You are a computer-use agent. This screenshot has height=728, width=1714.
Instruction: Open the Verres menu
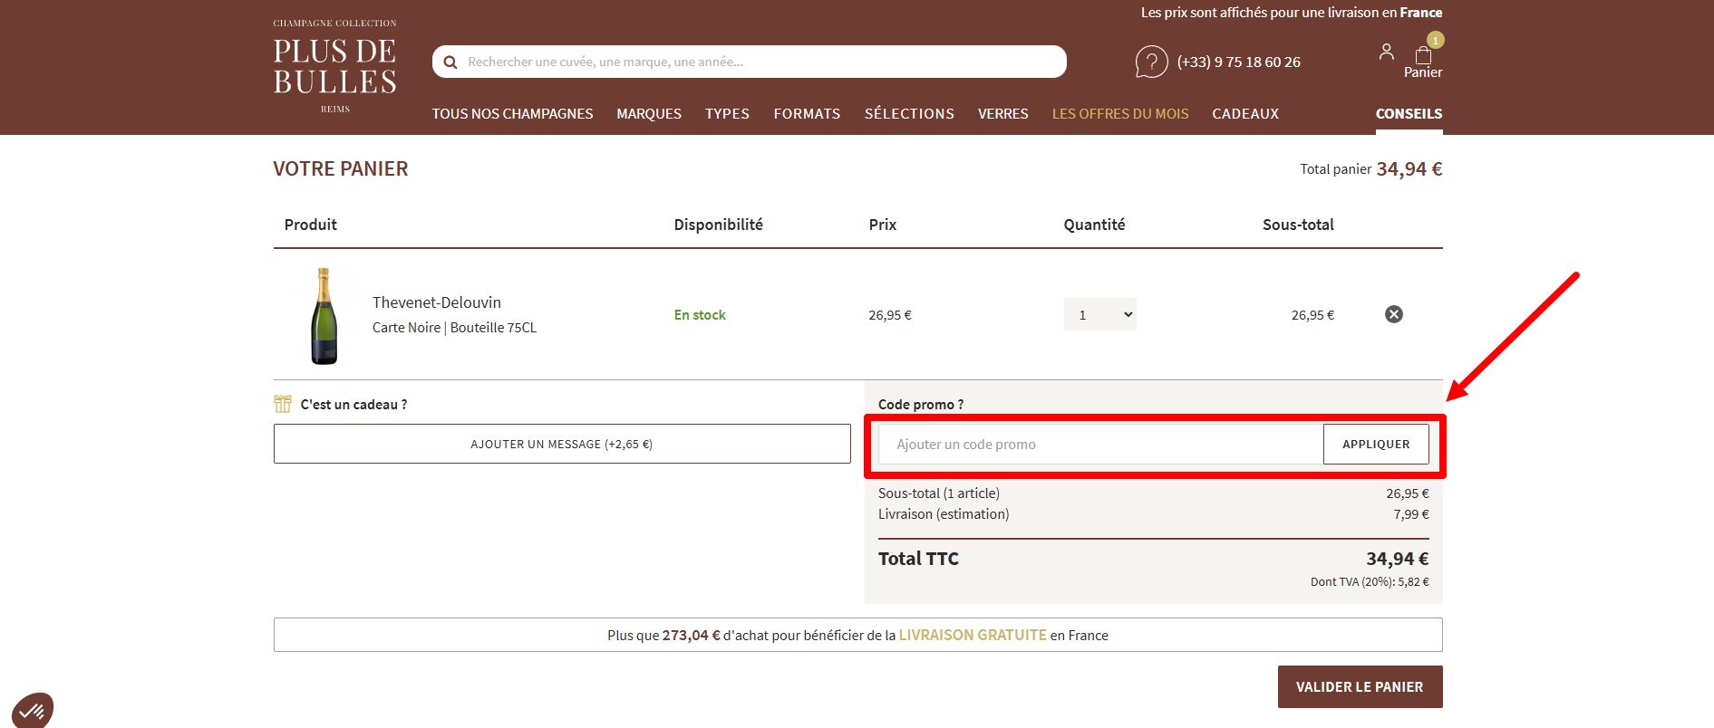pos(1002,113)
